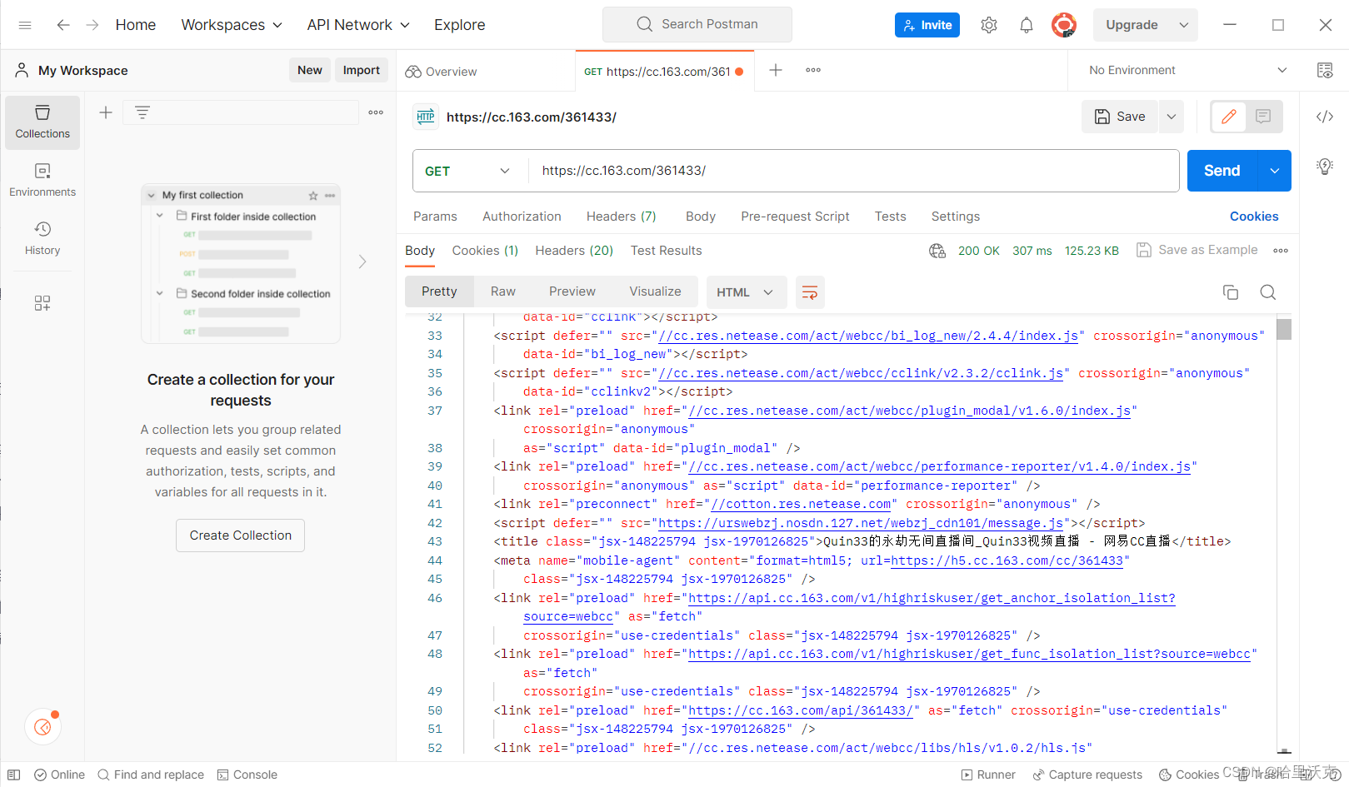
Task: Open the comments icon
Action: pyautogui.click(x=1263, y=117)
